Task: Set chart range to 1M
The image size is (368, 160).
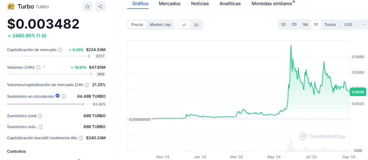Action: click(x=305, y=25)
